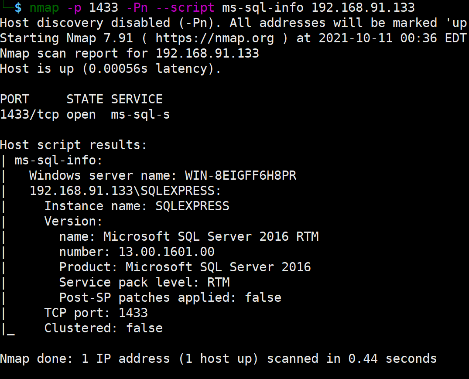This screenshot has width=469, height=379.
Task: Click the Instance name SQLEXPRESS value
Action: point(192,206)
